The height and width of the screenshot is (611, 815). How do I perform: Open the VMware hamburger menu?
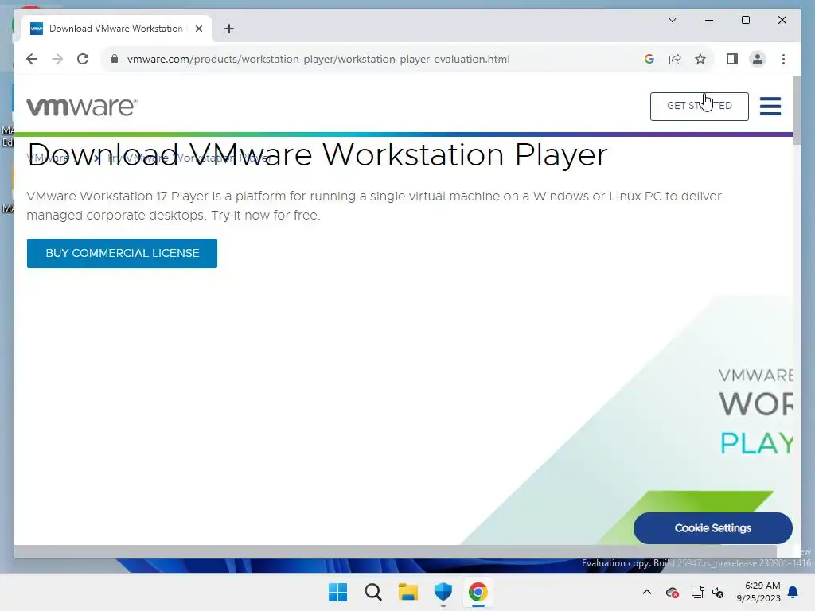click(x=770, y=106)
